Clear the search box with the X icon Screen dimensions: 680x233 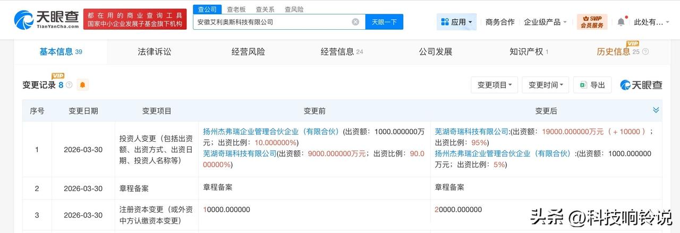point(355,22)
